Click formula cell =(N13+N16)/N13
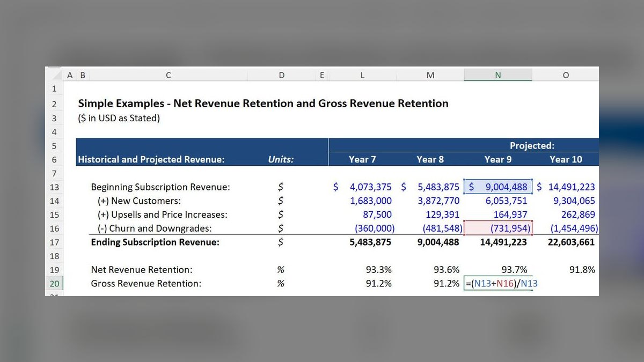Viewport: 644px width, 362px height. [501, 284]
